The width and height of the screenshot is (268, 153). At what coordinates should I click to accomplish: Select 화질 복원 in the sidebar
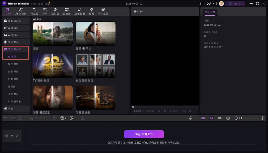13,71
